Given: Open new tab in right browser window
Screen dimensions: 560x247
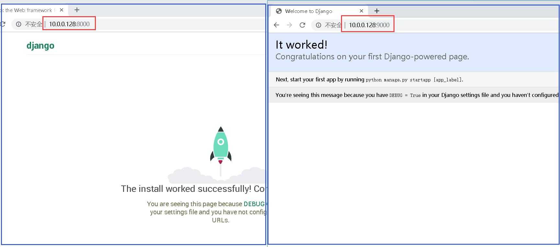Looking at the screenshot, I should 377,11.
